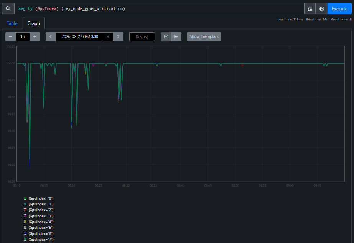
Task: Focus the end time date field
Action: tap(79, 36)
